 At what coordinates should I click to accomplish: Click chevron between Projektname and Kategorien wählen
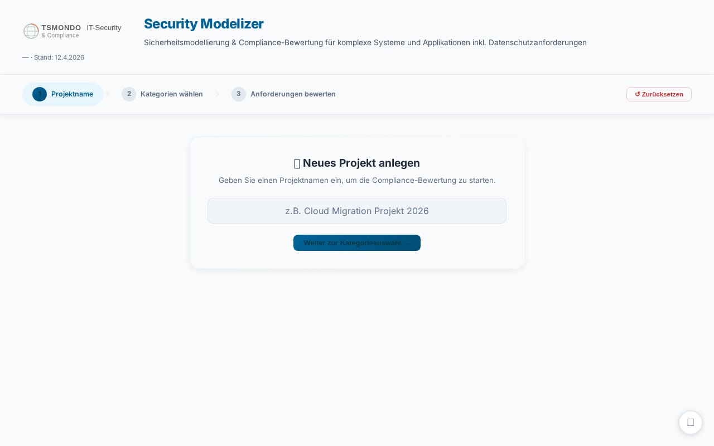[108, 94]
